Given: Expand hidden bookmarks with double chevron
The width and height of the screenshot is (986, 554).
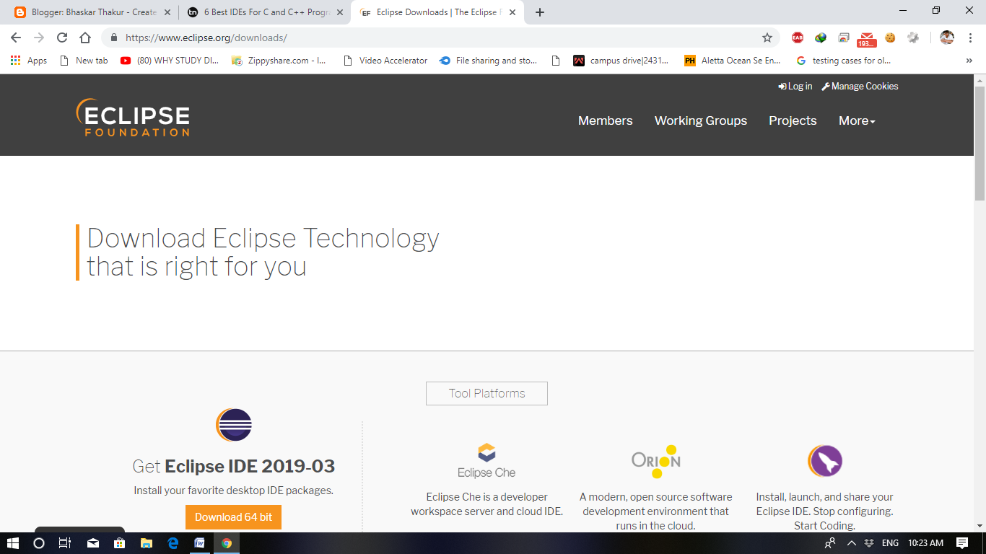Looking at the screenshot, I should (969, 61).
